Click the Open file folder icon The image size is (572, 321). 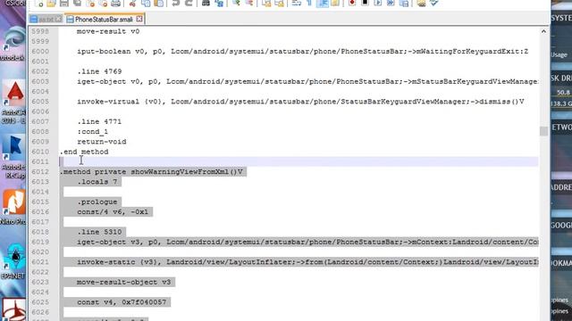pyautogui.click(x=52, y=4)
